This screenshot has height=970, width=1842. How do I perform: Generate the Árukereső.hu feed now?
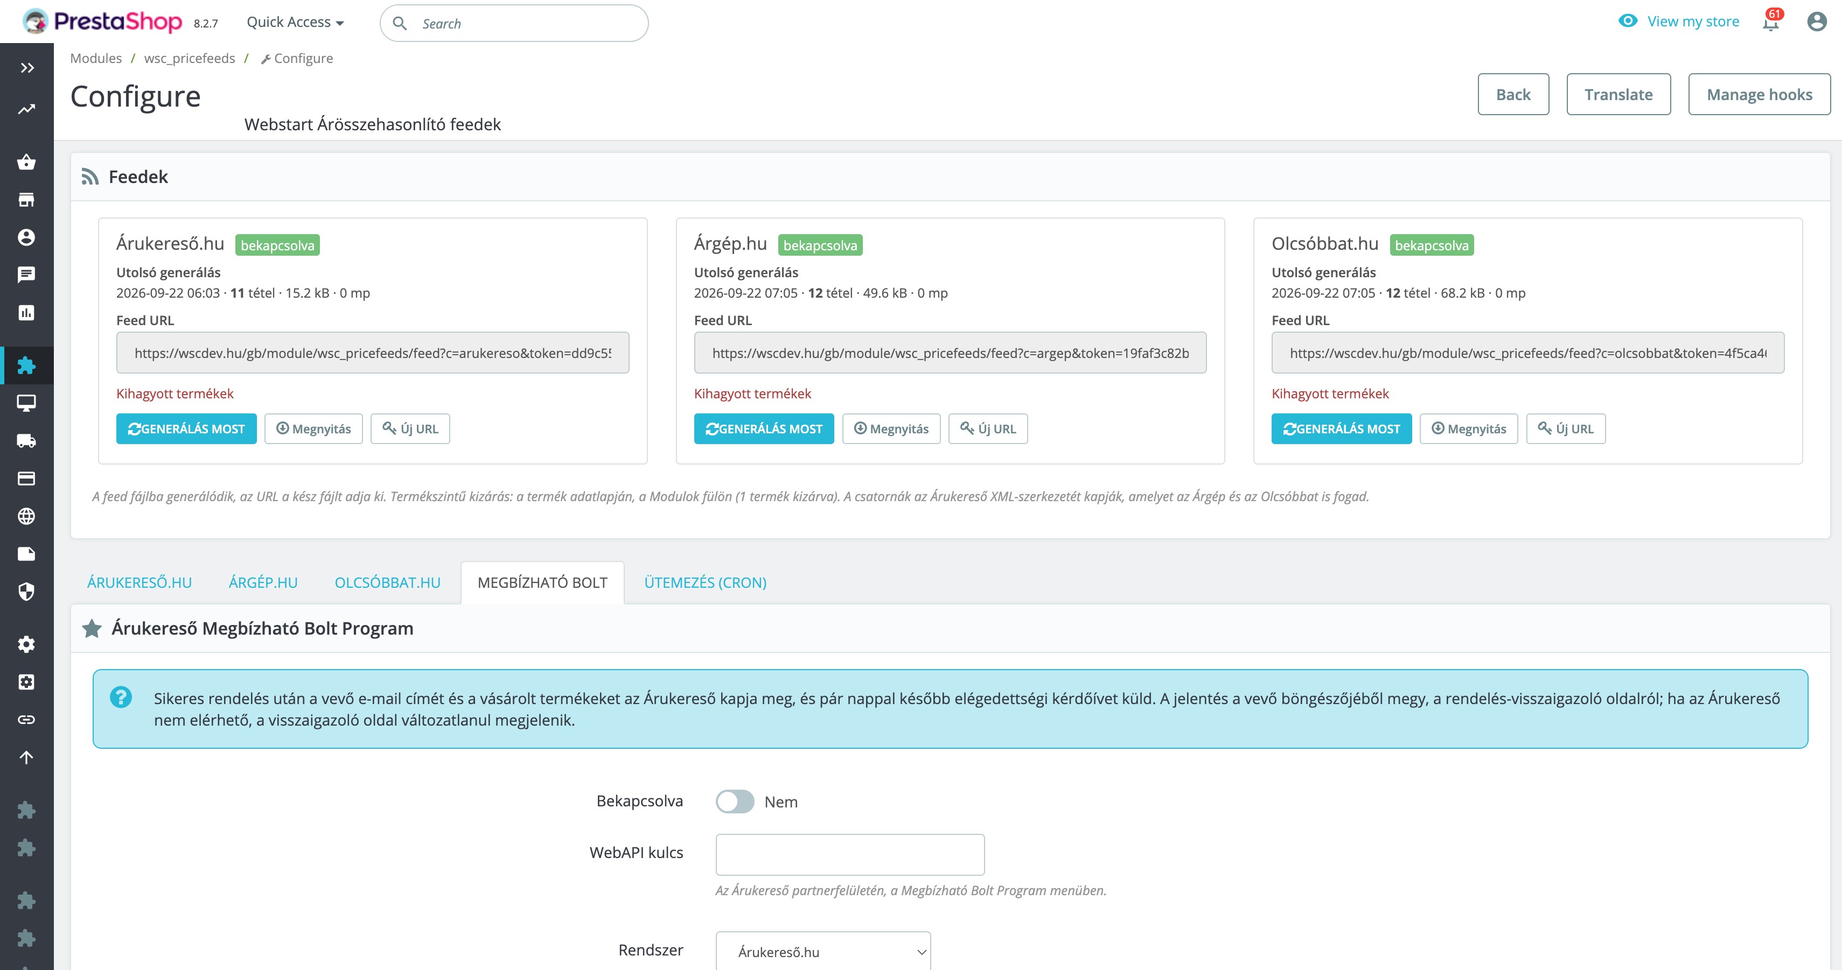(187, 429)
